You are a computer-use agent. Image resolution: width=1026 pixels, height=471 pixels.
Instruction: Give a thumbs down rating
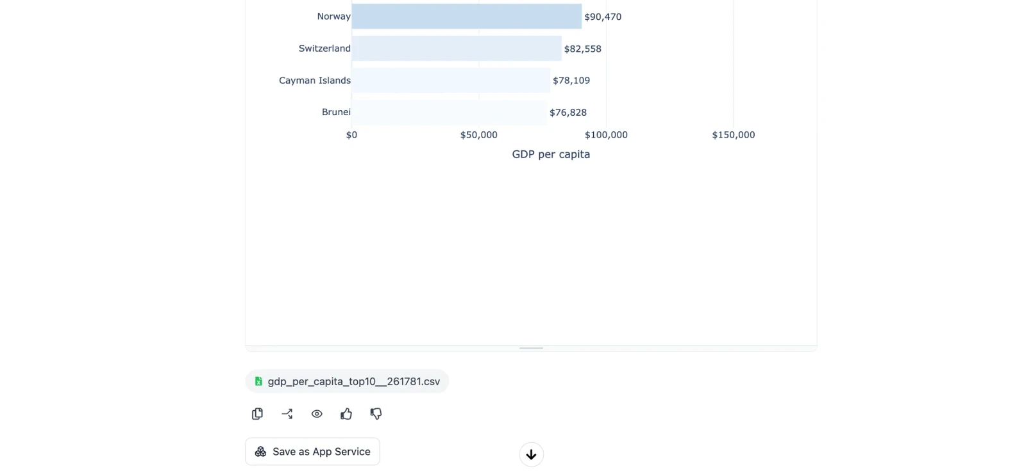point(376,414)
